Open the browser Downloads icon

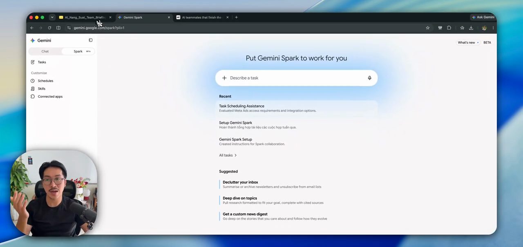pyautogui.click(x=471, y=28)
